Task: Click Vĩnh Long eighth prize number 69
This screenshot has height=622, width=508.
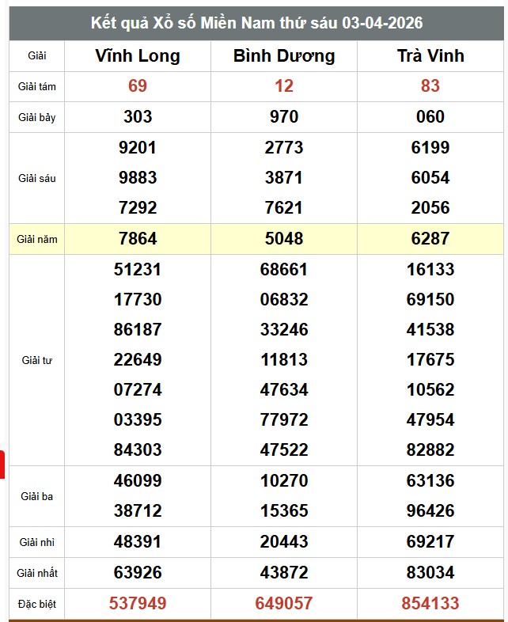Action: click(x=138, y=86)
